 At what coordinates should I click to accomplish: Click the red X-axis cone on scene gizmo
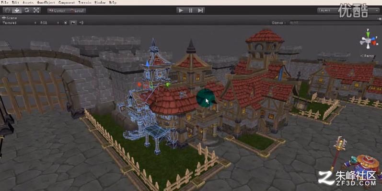pyautogui.click(x=373, y=43)
